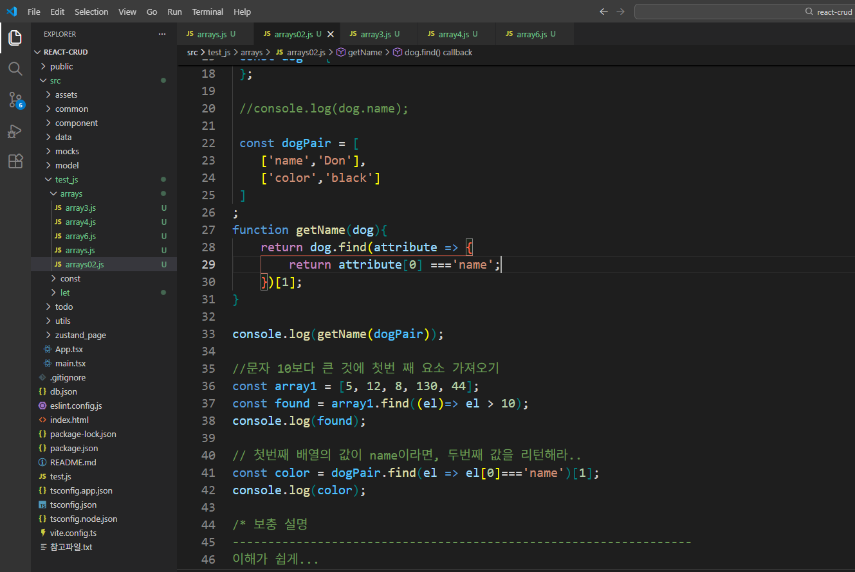Collapse the REACT-CRUD root folder
855x572 pixels.
tap(37, 52)
